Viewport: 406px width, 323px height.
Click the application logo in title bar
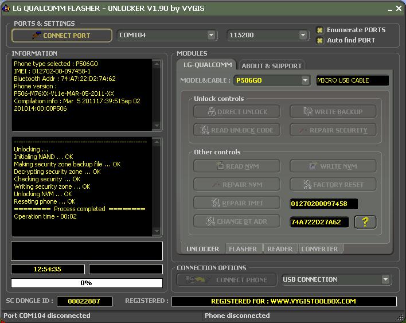(x=6, y=8)
